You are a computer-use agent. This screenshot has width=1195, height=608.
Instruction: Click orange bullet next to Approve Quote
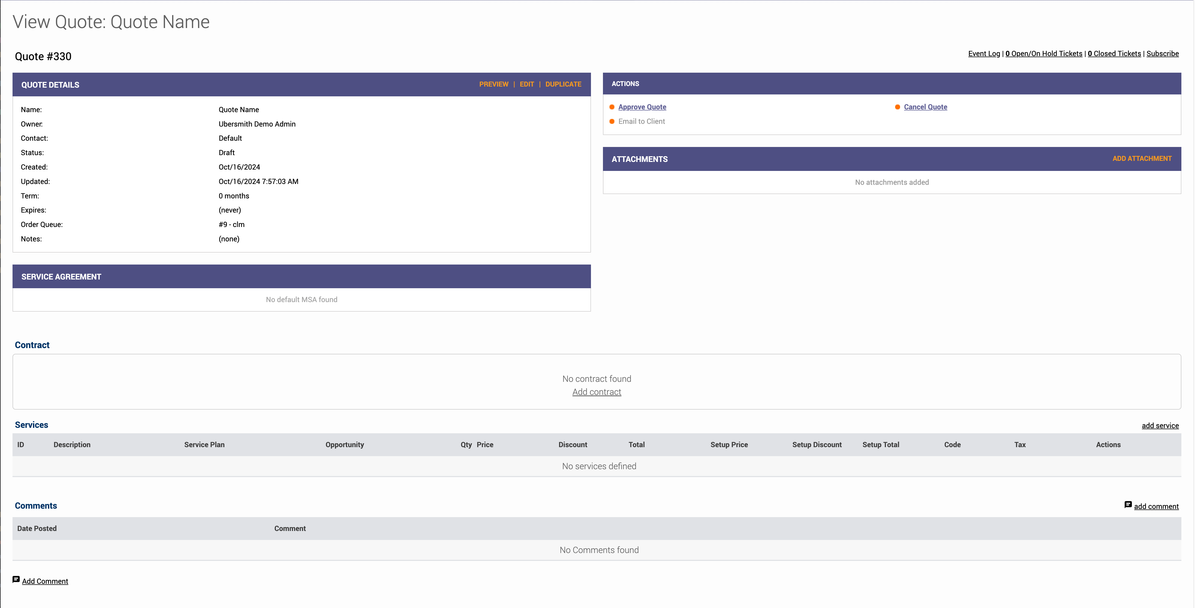(x=612, y=107)
